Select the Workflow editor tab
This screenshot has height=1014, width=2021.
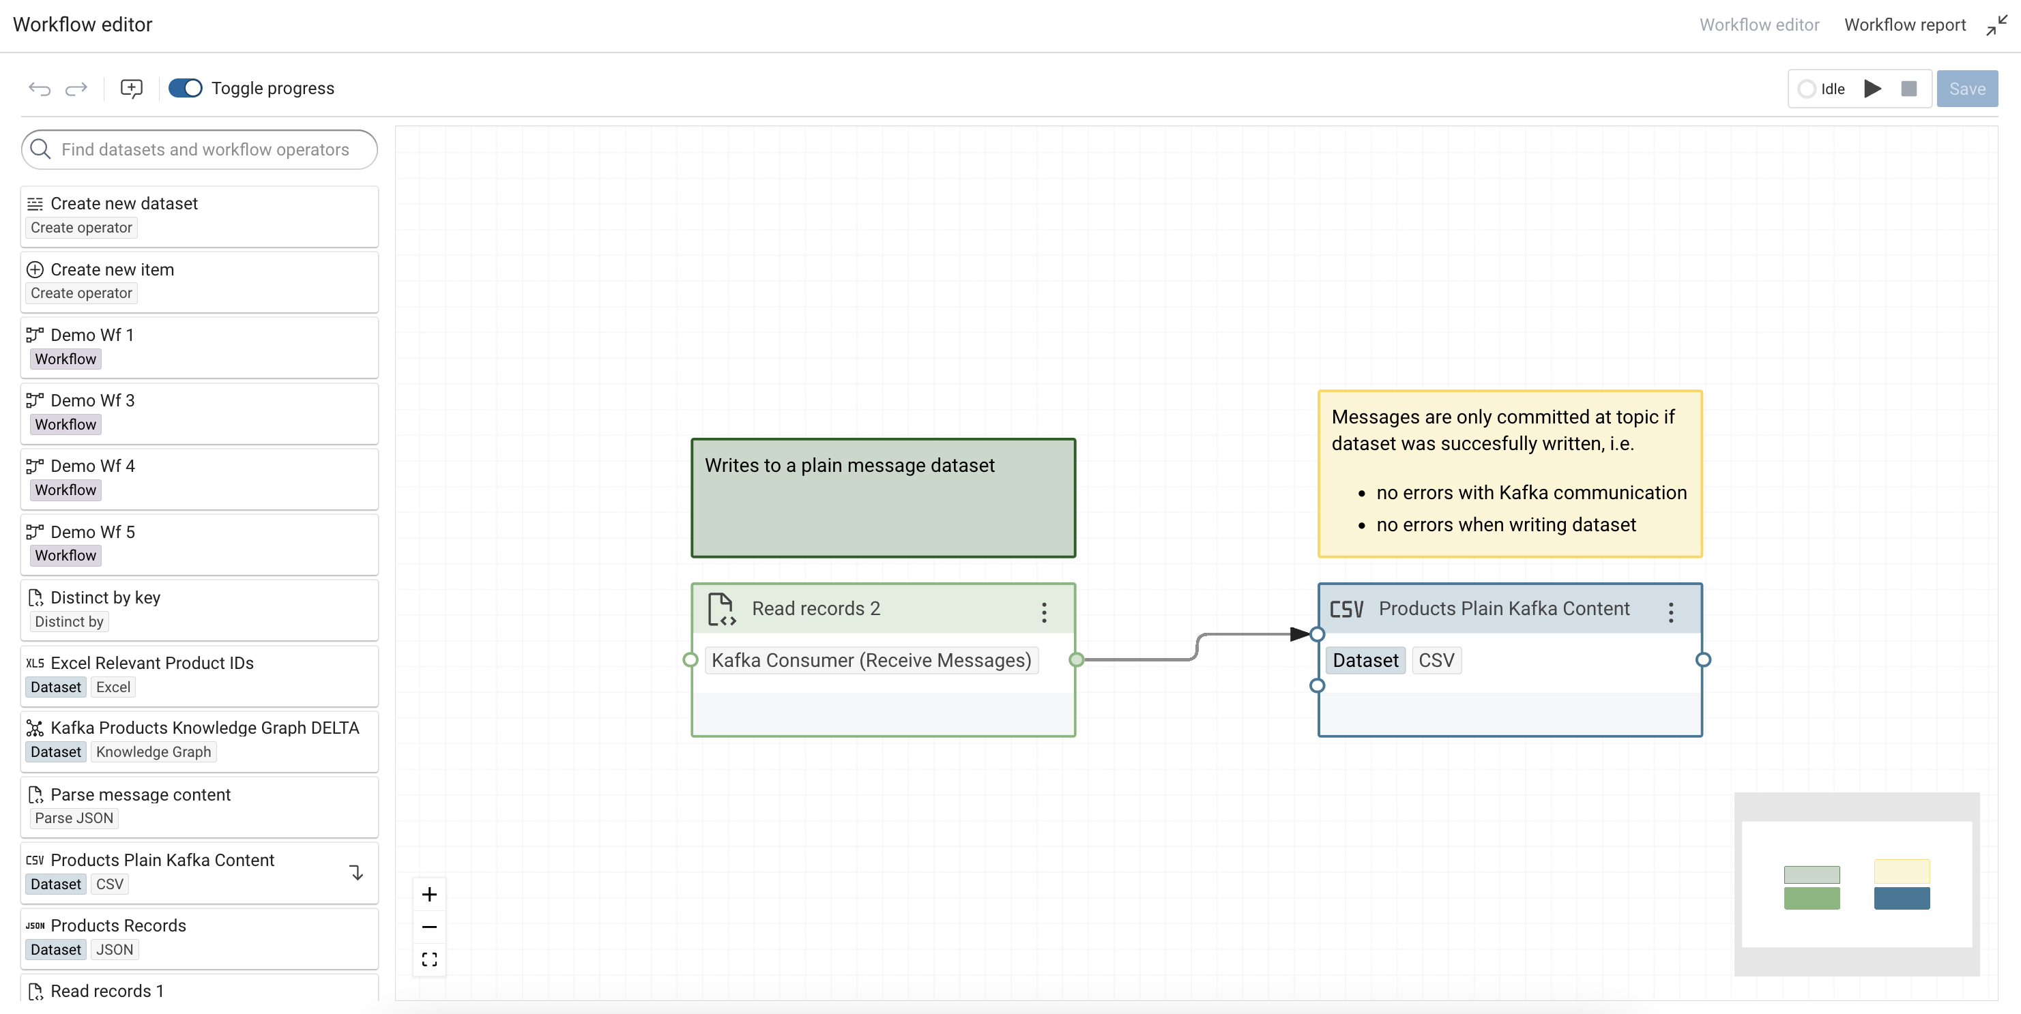tap(1758, 25)
